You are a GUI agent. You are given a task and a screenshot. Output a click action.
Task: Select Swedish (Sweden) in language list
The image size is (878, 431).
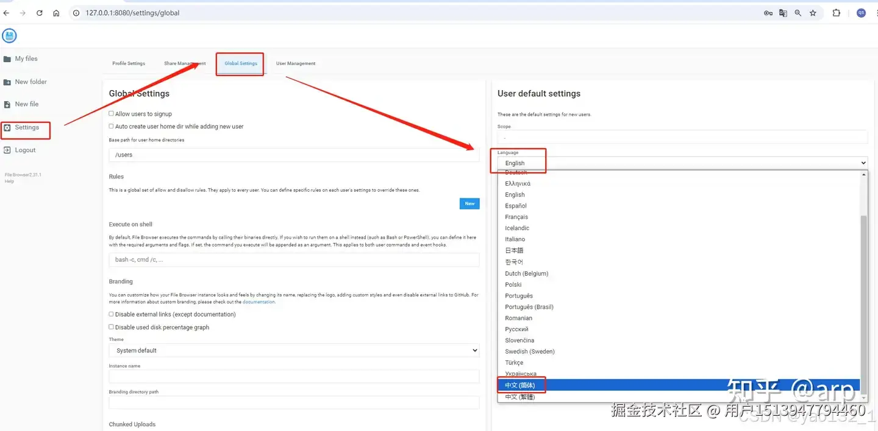[679, 351]
